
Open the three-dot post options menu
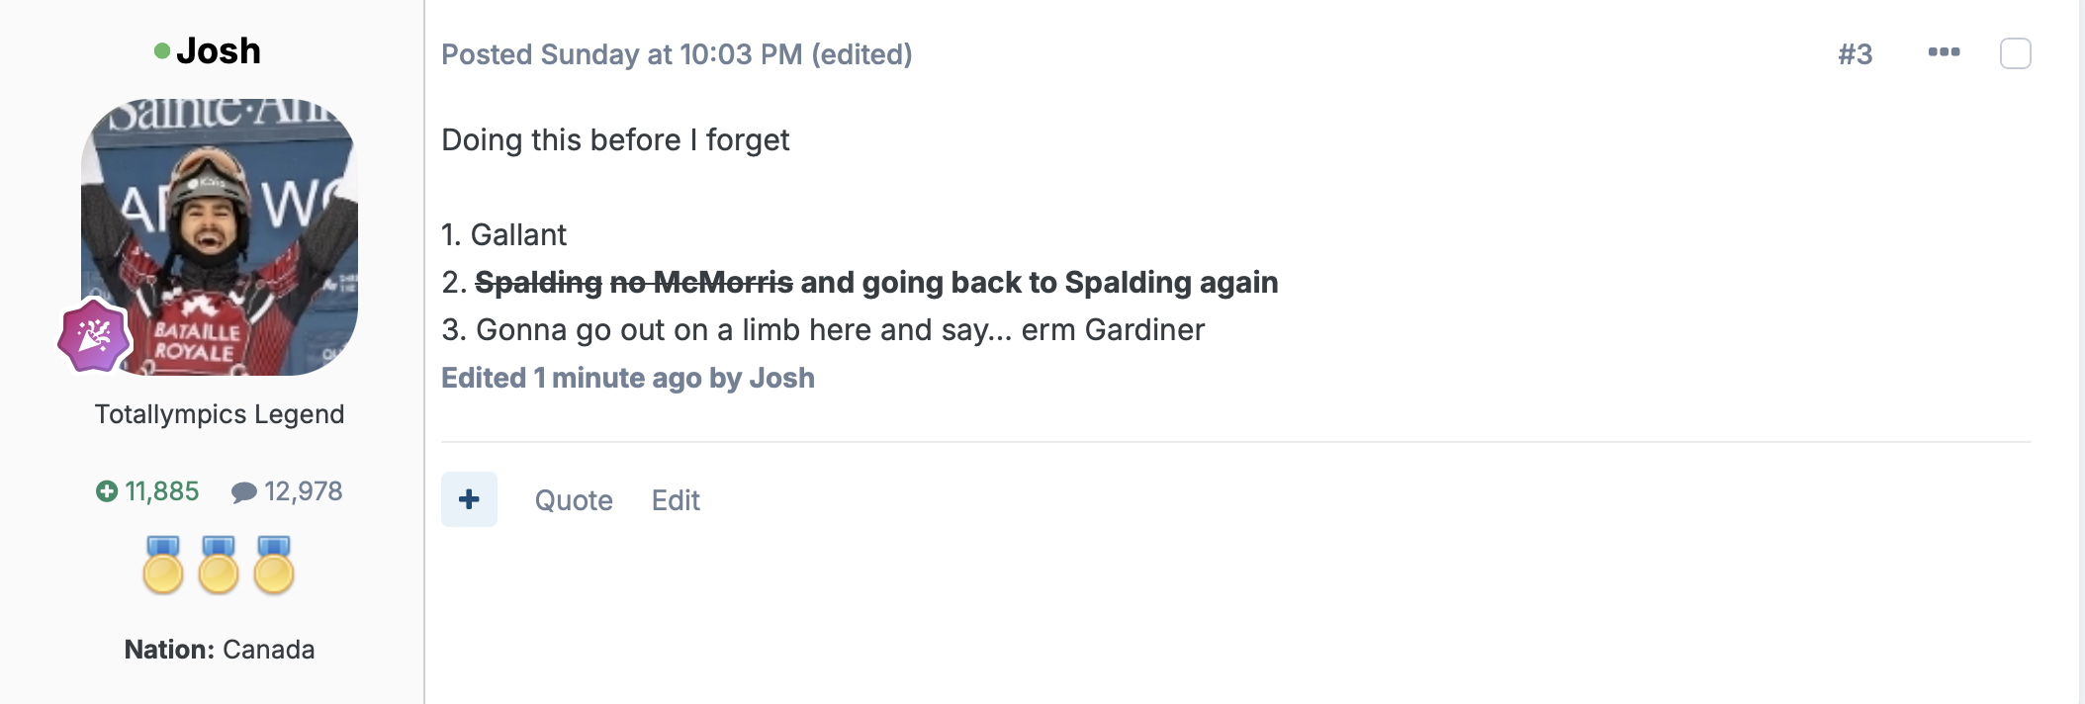pyautogui.click(x=1944, y=52)
